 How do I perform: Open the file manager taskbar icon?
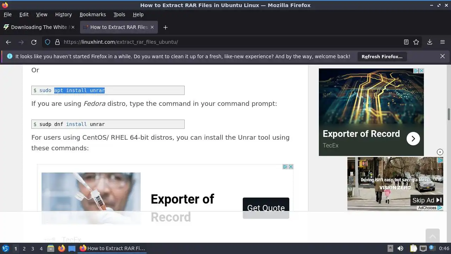click(51, 248)
